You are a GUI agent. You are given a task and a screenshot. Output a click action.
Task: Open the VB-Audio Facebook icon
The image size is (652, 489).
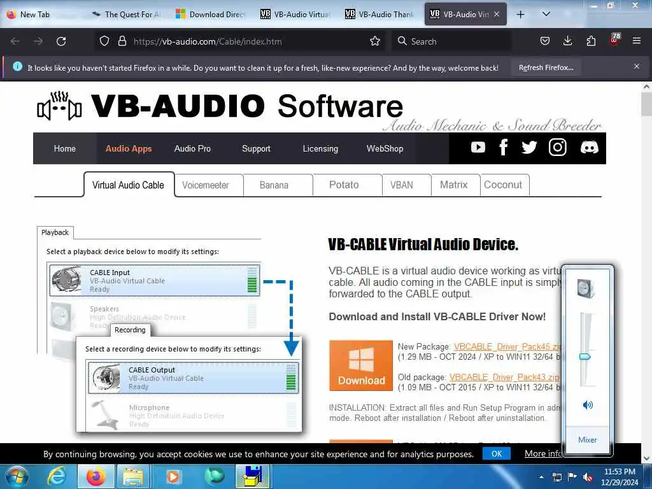coord(503,147)
